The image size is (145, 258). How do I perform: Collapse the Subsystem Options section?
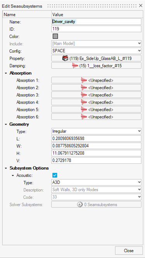click(x=6, y=168)
